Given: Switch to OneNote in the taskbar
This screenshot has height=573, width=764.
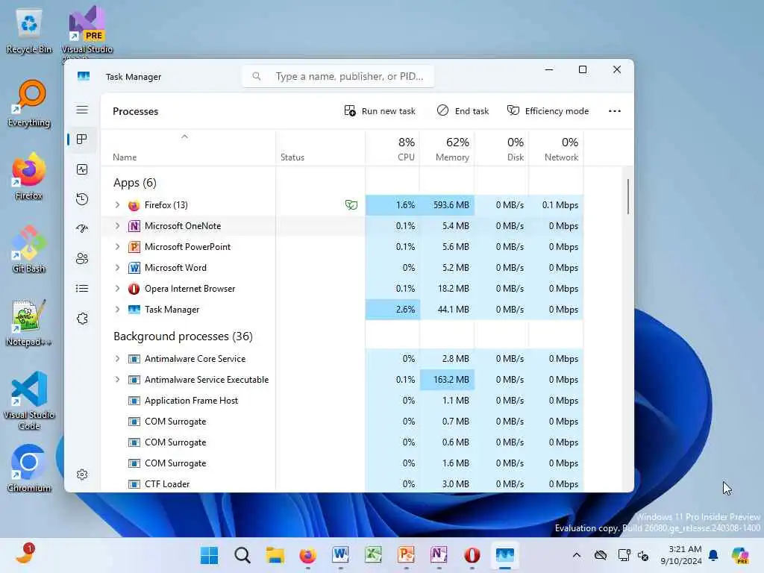Looking at the screenshot, I should (439, 555).
